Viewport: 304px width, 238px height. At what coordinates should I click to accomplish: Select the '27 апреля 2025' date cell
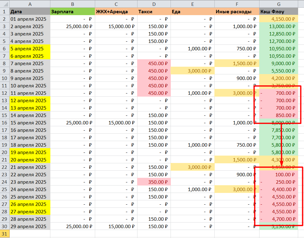pos(30,212)
